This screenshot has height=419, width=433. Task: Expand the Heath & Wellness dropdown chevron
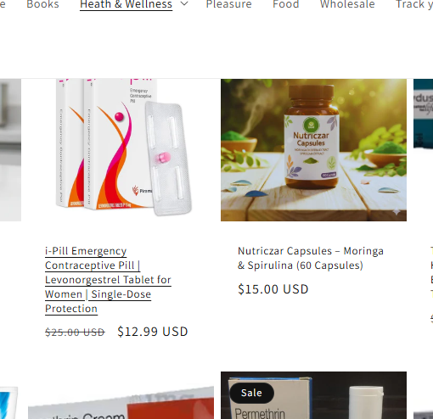184,3
